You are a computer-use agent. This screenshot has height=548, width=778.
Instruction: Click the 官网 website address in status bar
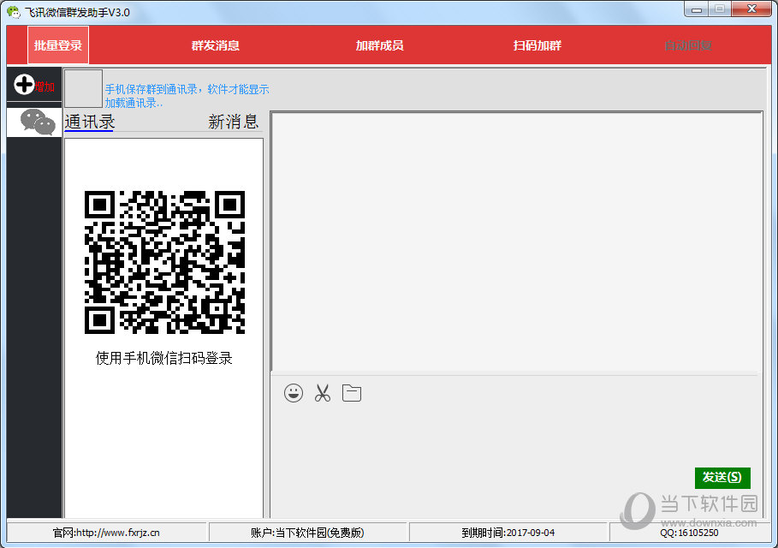tap(106, 533)
